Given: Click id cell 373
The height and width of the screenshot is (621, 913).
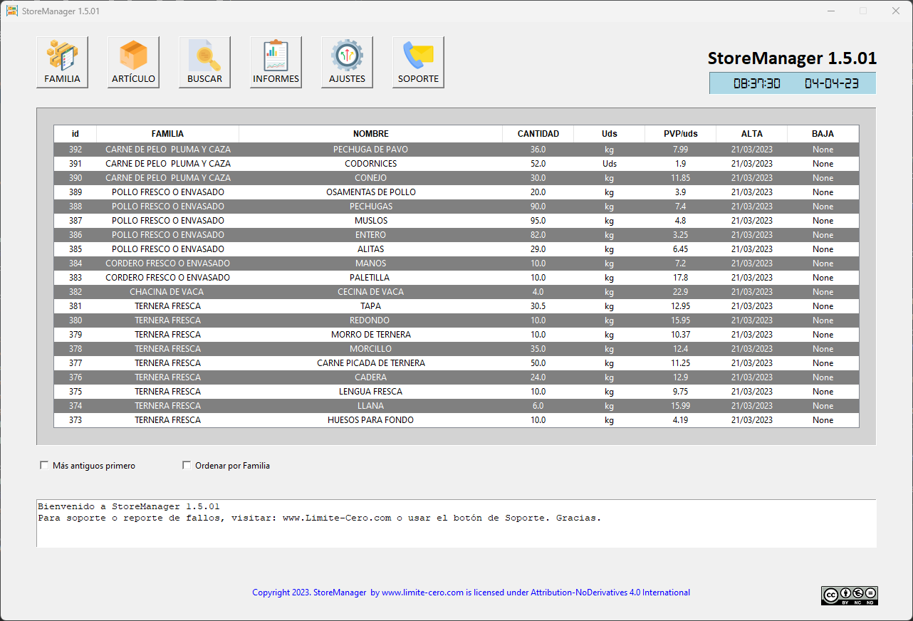Looking at the screenshot, I should click(x=75, y=420).
